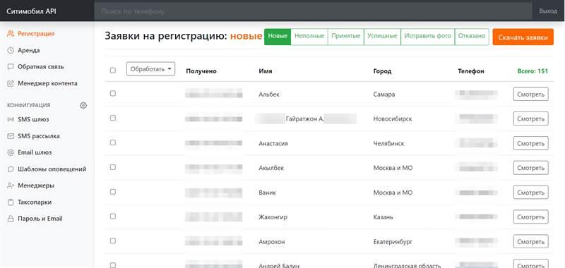
Task: Check the box for Амрохон row
Action: (113, 240)
